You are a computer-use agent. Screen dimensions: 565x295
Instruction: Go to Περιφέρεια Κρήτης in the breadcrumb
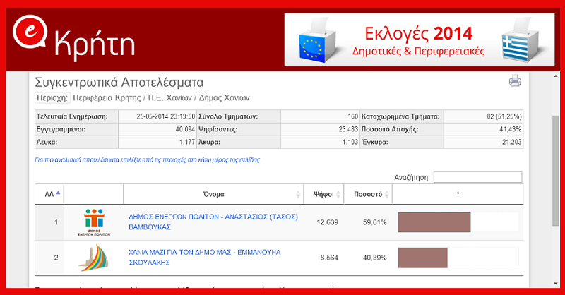(x=107, y=97)
